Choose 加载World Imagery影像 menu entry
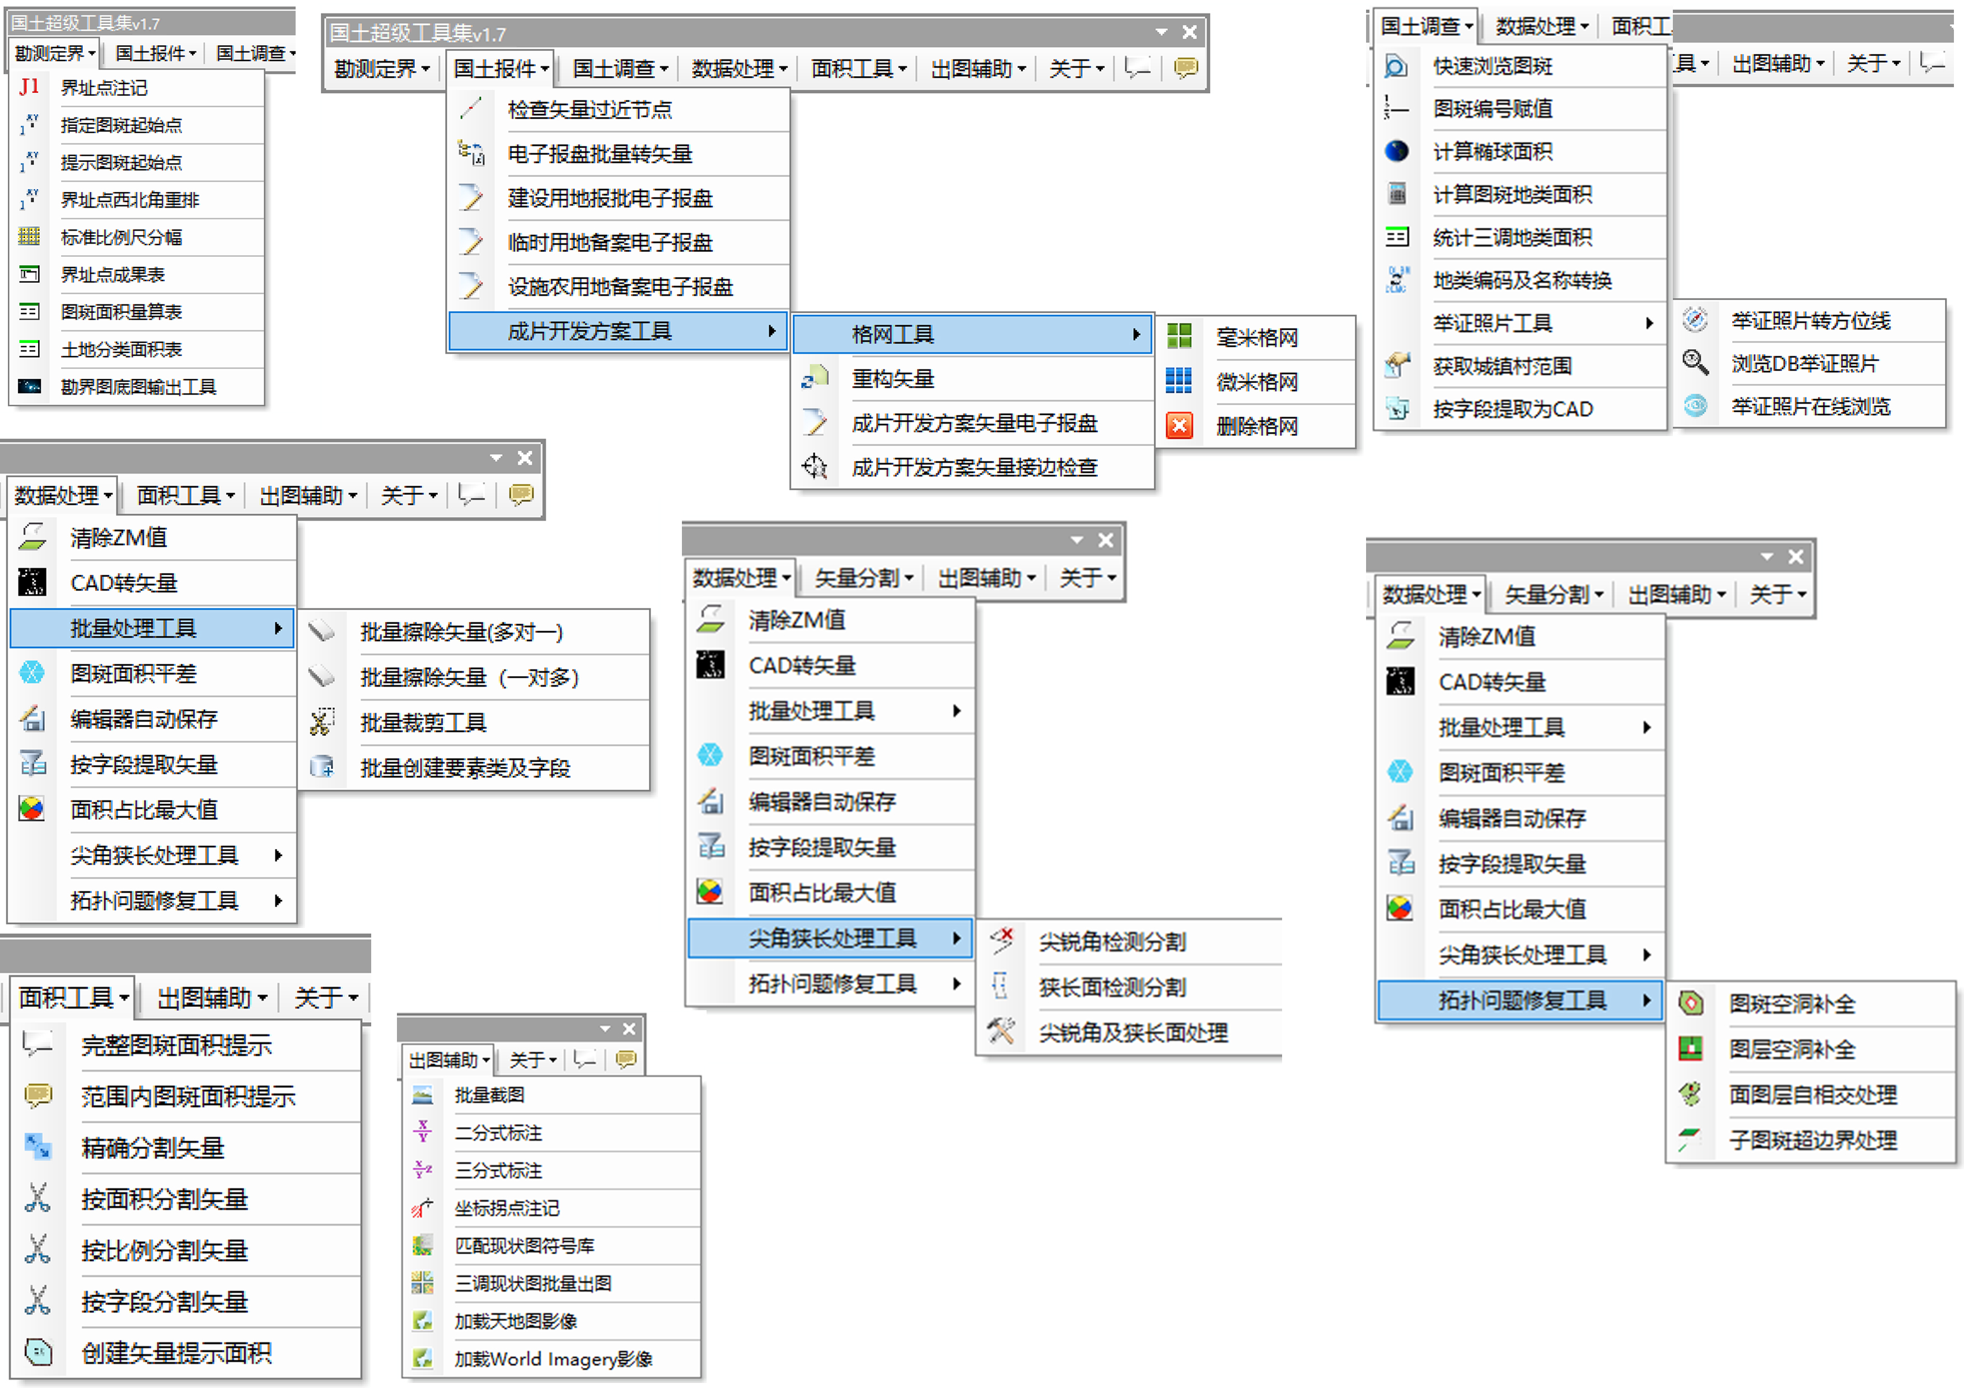Image resolution: width=1964 pixels, height=1388 pixels. 553,1359
